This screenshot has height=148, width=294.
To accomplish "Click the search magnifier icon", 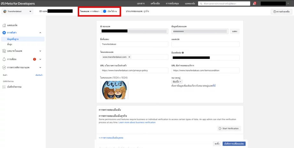I will pyautogui.click(x=201, y=4).
